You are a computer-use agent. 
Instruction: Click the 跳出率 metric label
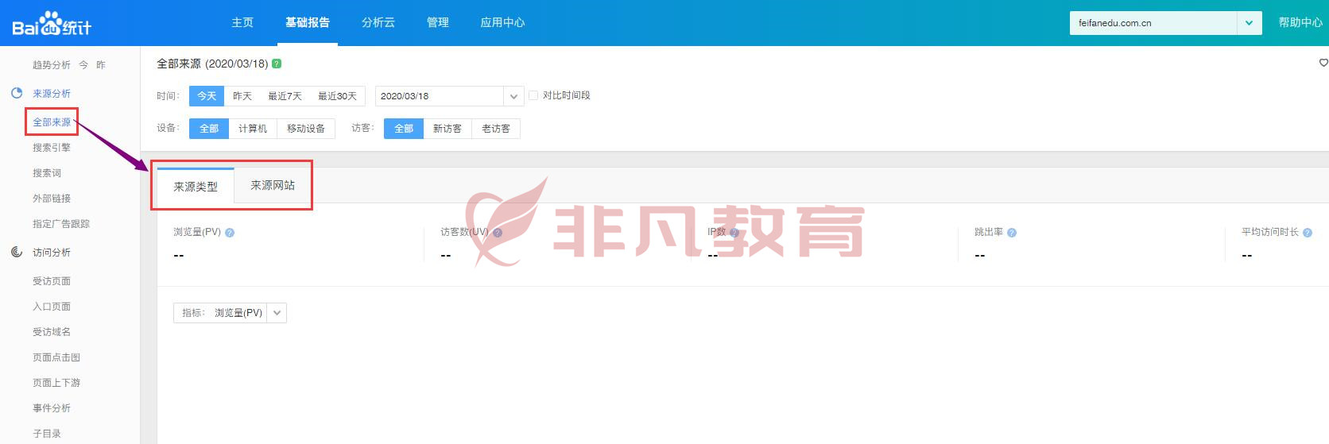989,232
